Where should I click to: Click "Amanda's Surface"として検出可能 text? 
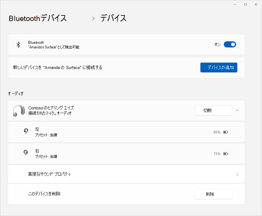click(x=54, y=47)
